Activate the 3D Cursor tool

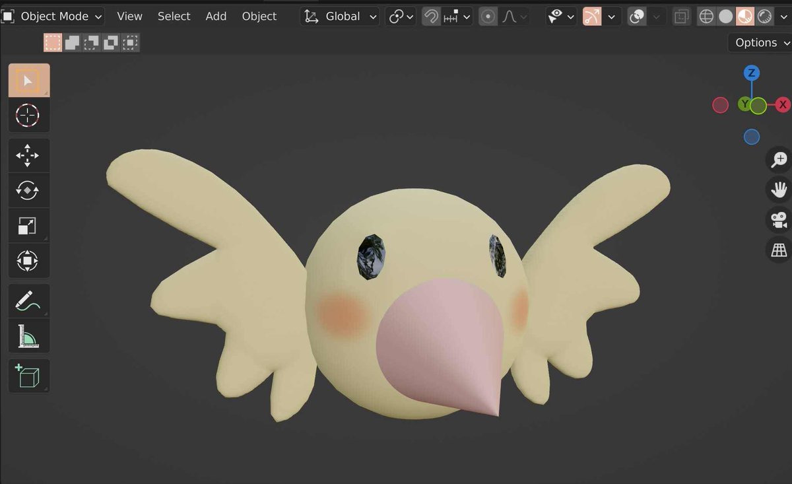pos(28,116)
